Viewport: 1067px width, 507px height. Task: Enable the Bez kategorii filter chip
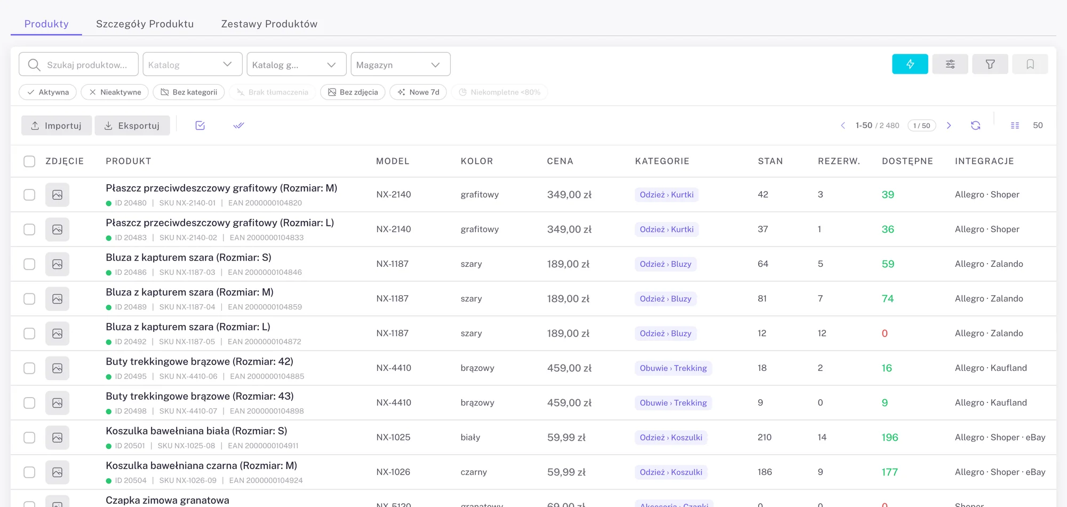(x=189, y=92)
